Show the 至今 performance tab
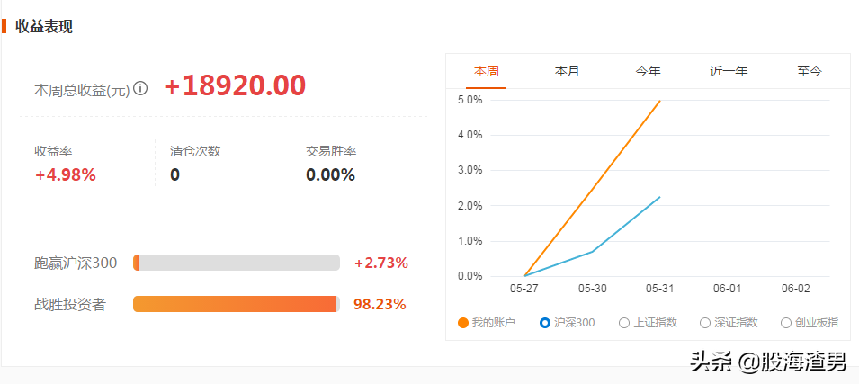Viewport: 859px width, 384px height. (x=810, y=71)
